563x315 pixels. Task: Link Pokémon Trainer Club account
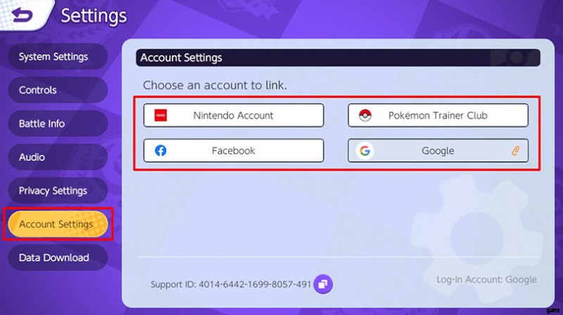point(438,115)
